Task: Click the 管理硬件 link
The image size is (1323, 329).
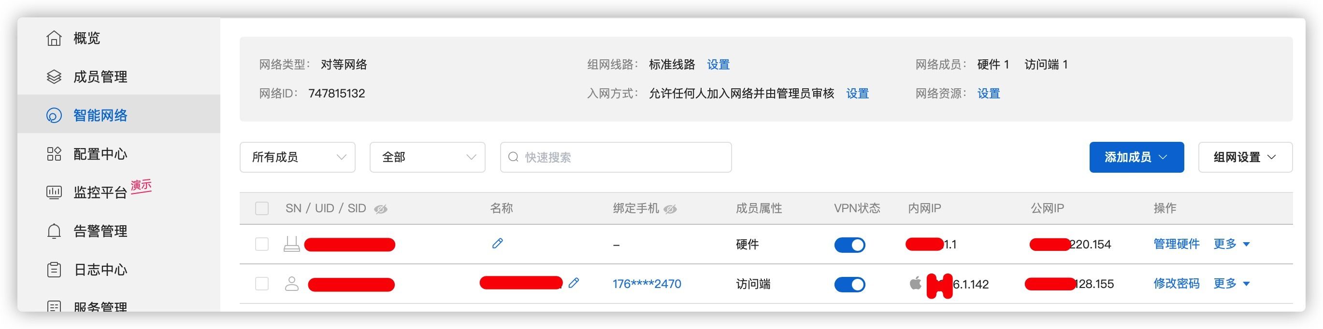Action: click(1176, 244)
